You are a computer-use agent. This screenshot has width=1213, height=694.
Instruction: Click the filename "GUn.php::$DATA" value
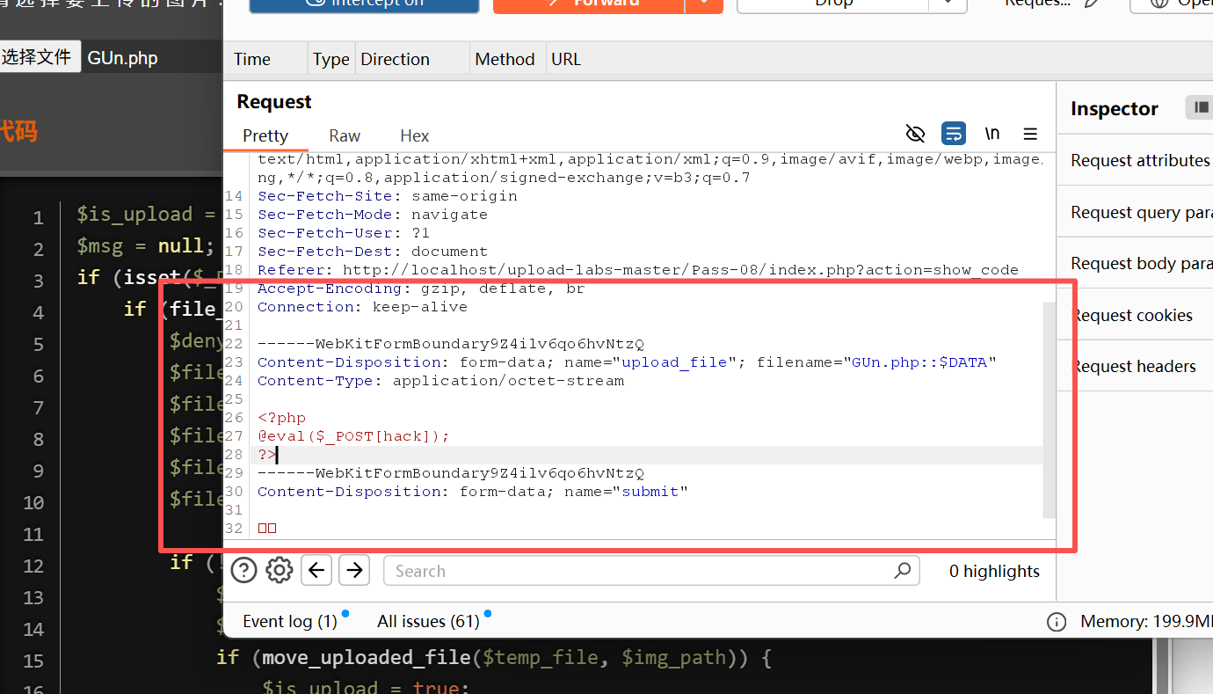coord(920,362)
